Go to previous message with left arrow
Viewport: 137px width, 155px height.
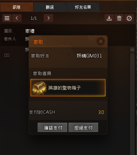pyautogui.click(x=17, y=18)
